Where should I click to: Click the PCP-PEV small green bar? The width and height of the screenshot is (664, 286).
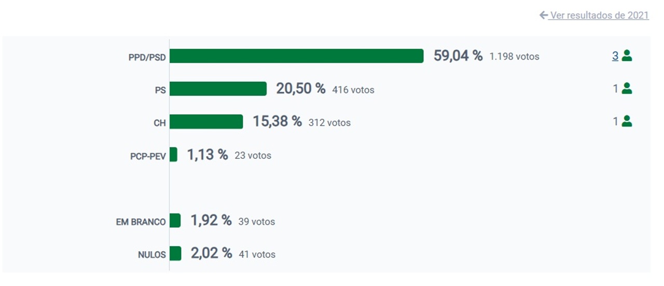coord(173,155)
